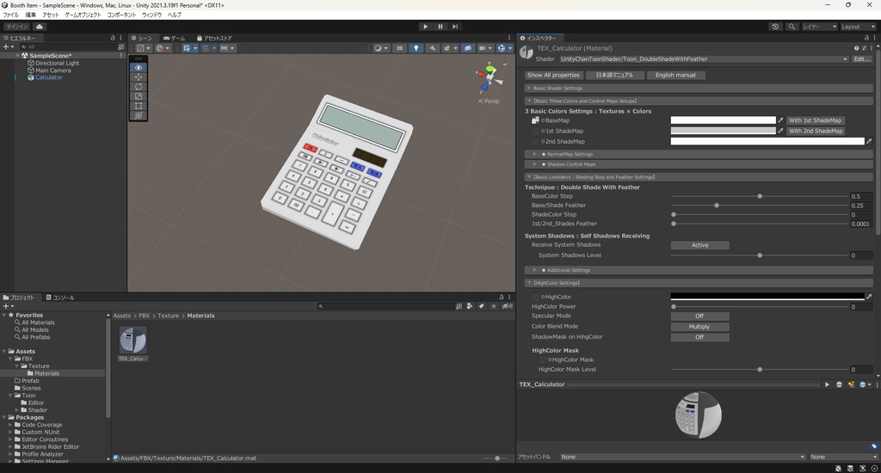The width and height of the screenshot is (881, 473).
Task: Select the Rotate tool in scene overlay
Action: click(139, 87)
